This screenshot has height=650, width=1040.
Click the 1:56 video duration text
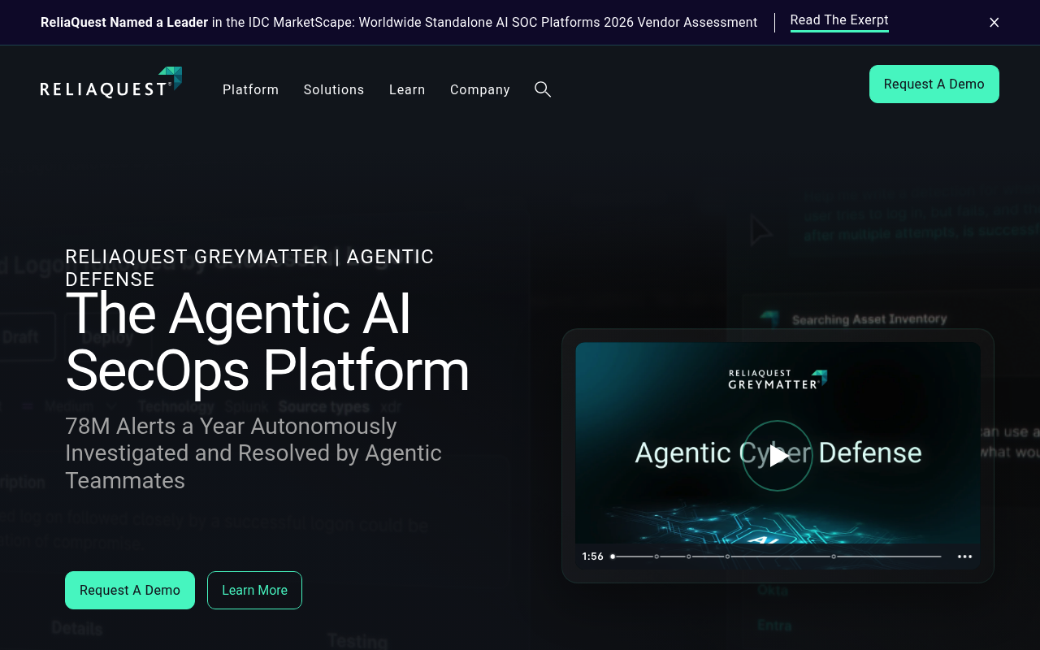click(x=593, y=557)
